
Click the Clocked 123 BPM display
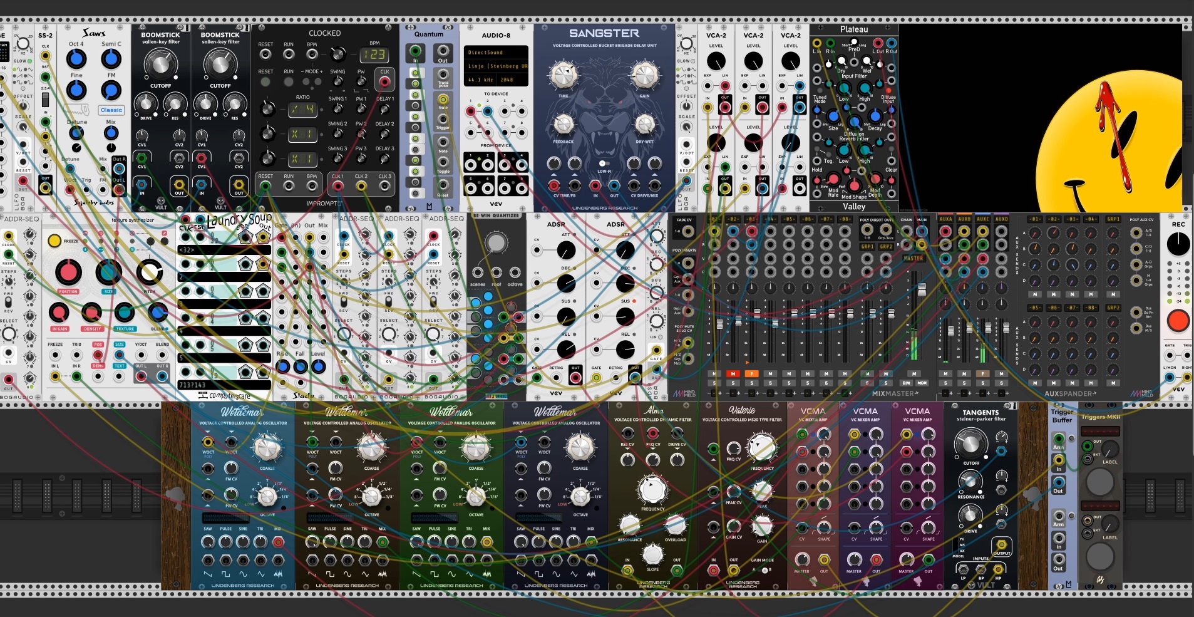click(x=374, y=54)
